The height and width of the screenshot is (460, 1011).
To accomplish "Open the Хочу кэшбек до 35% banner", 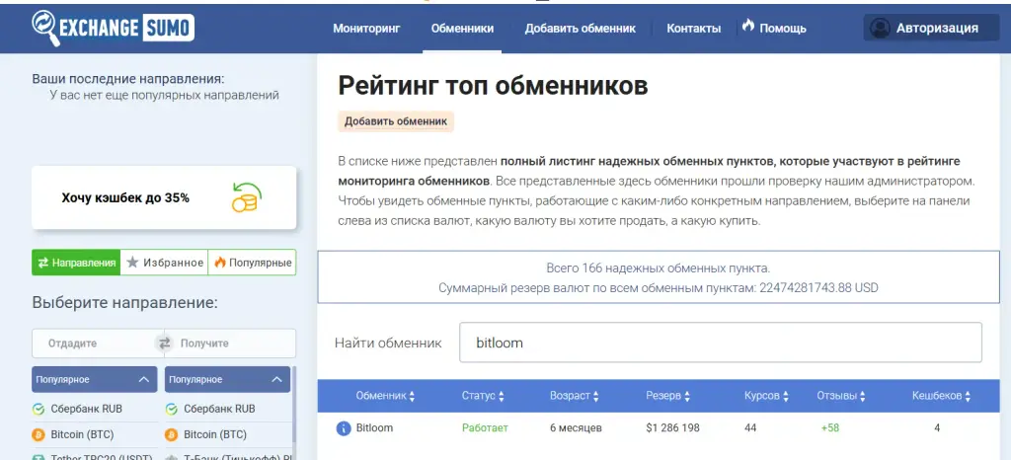I will [164, 197].
